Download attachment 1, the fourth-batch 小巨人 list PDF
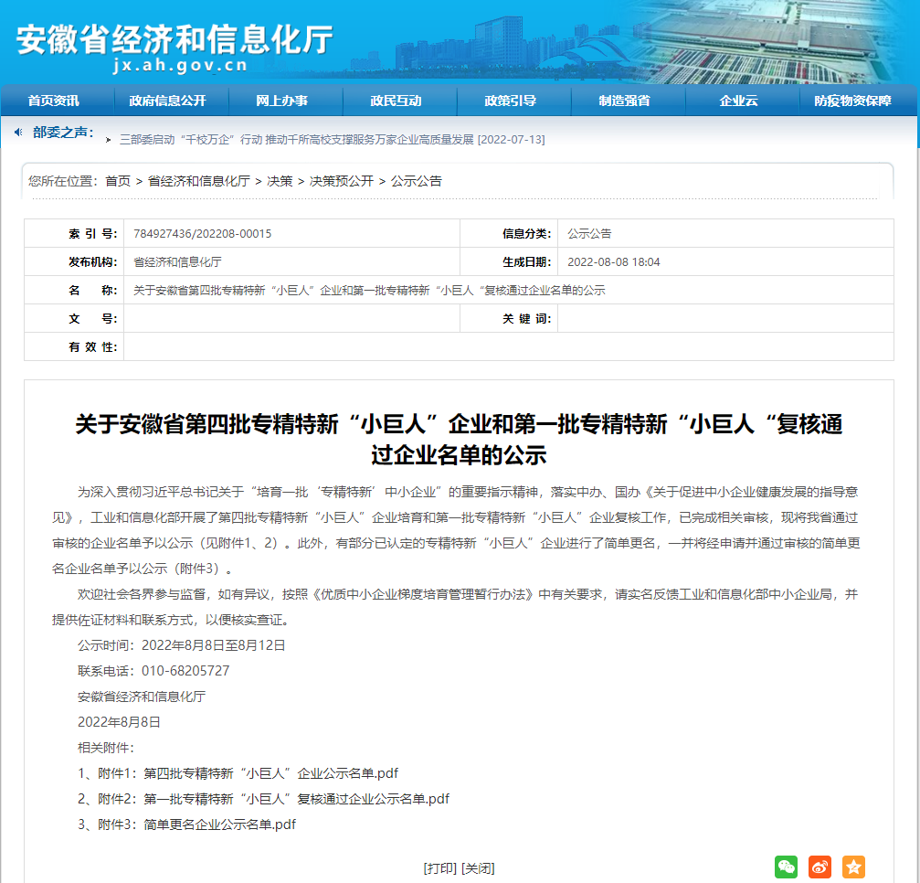This screenshot has width=920, height=883. [x=270, y=773]
